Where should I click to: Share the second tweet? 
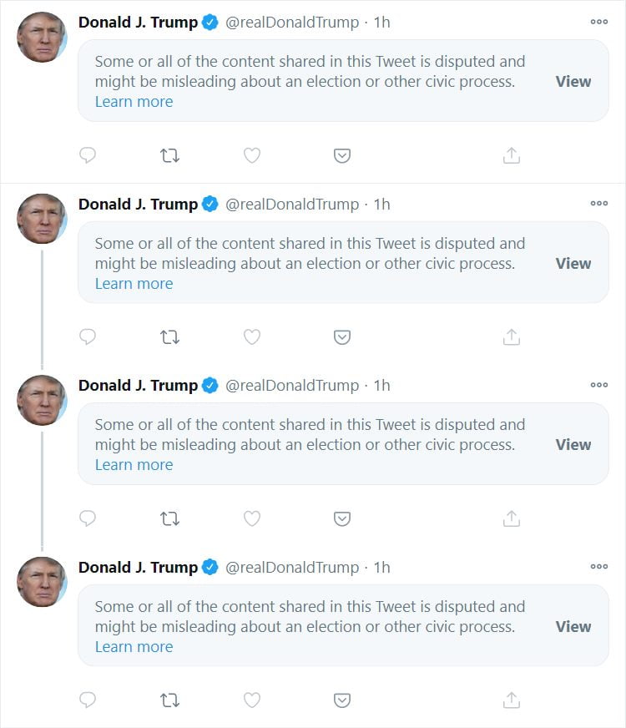pyautogui.click(x=512, y=337)
